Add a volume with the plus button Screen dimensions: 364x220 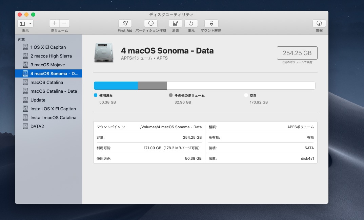pos(55,23)
